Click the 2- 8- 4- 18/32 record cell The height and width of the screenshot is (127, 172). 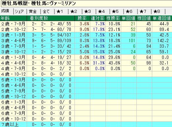tap(51, 63)
